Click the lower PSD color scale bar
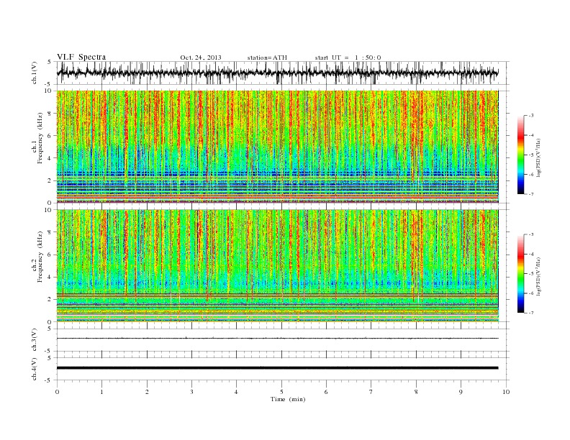The height and width of the screenshot is (440, 570). click(520, 274)
